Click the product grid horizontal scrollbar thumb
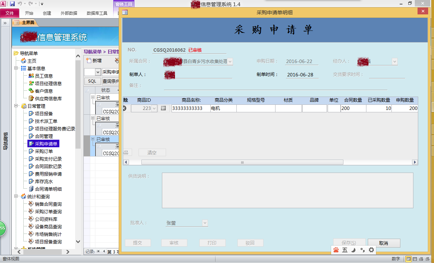Viewport: 434px width, 263px height. (242, 162)
